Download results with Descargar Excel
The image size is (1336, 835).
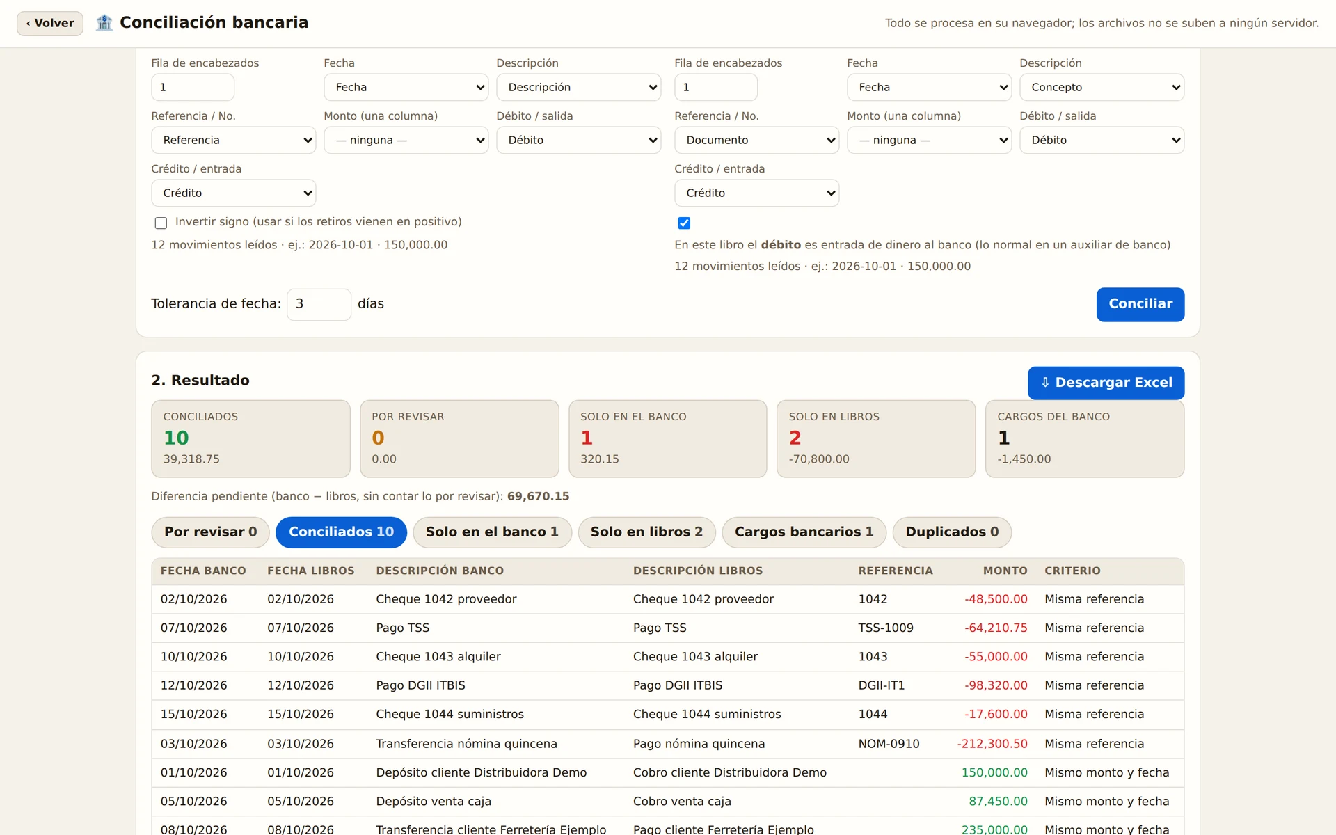[1106, 383]
